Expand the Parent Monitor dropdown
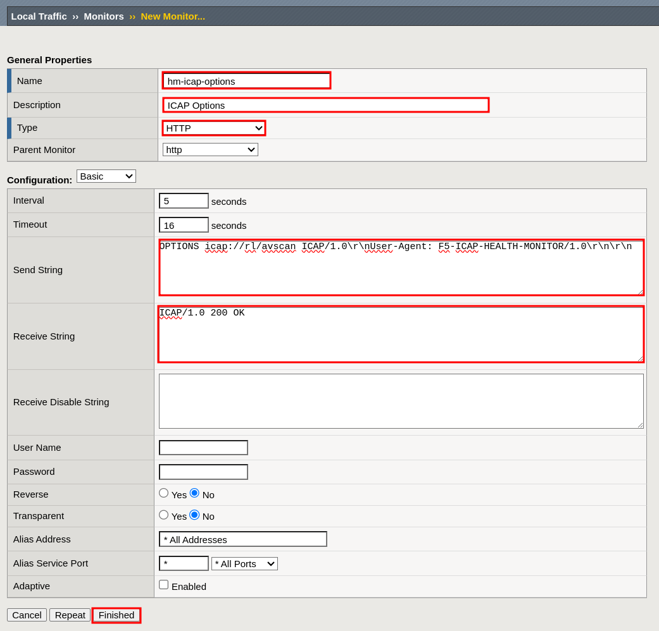 click(210, 150)
